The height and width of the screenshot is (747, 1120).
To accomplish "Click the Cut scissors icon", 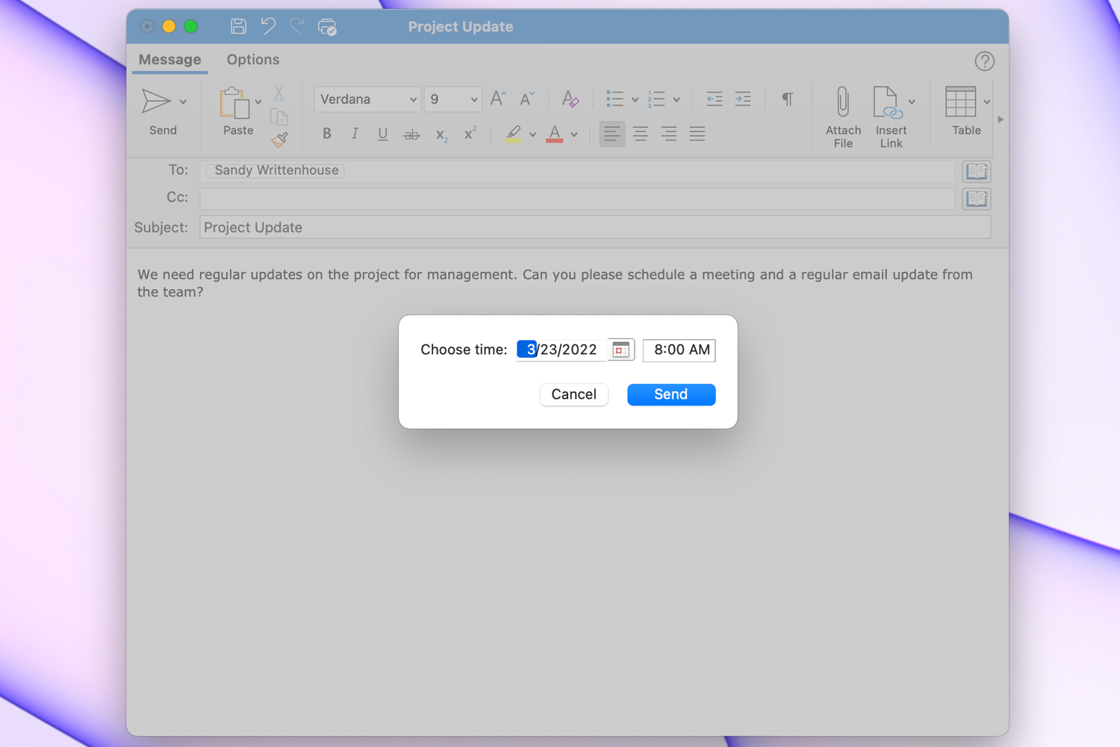I will [279, 93].
